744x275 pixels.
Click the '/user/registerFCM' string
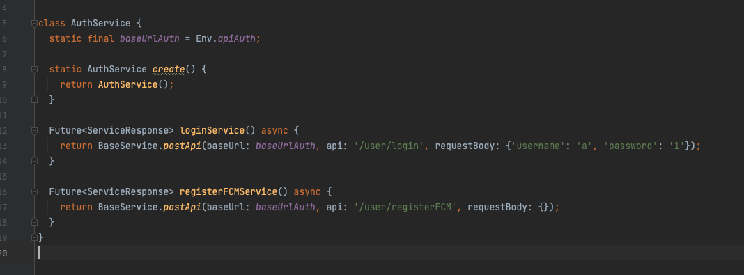[x=405, y=207]
